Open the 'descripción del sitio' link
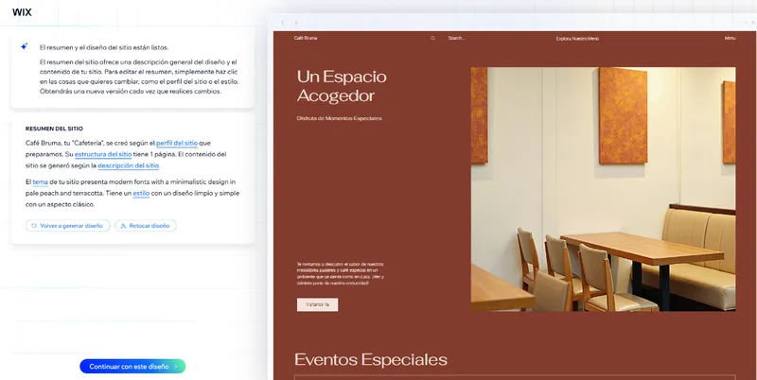 pyautogui.click(x=129, y=165)
